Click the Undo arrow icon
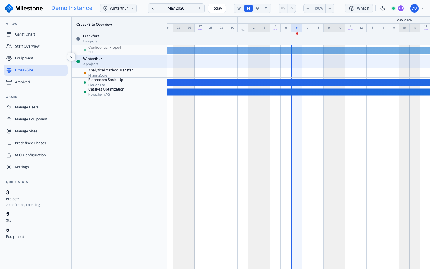Screen dimensions: 430x269 tap(283, 8)
